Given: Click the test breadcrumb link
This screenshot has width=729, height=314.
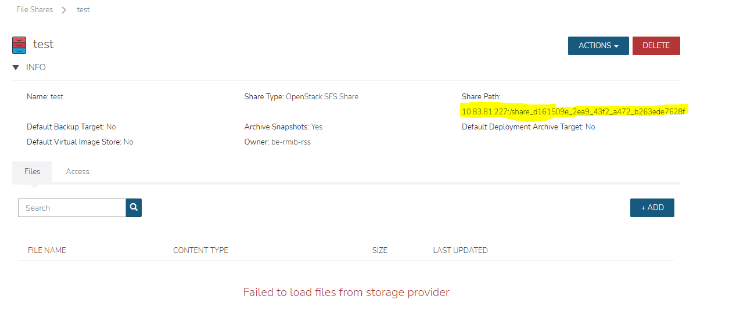Looking at the screenshot, I should pos(84,10).
